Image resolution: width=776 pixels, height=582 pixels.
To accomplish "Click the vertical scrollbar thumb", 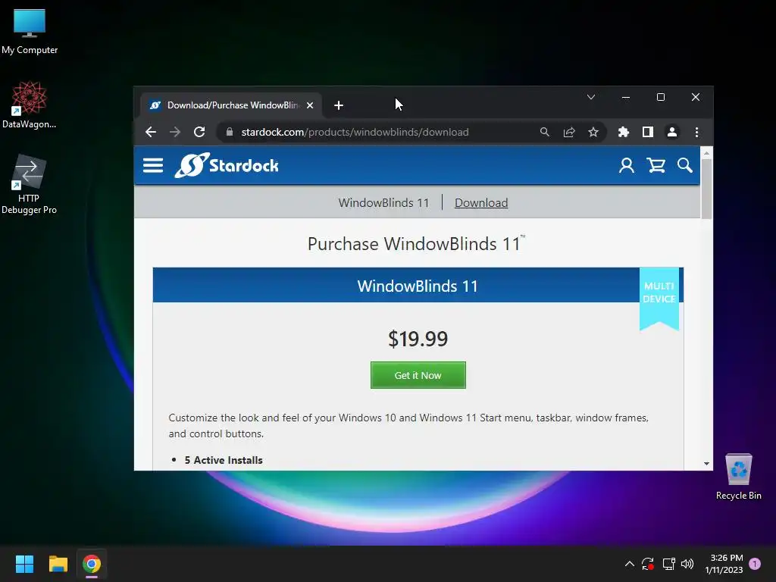I will (707, 189).
